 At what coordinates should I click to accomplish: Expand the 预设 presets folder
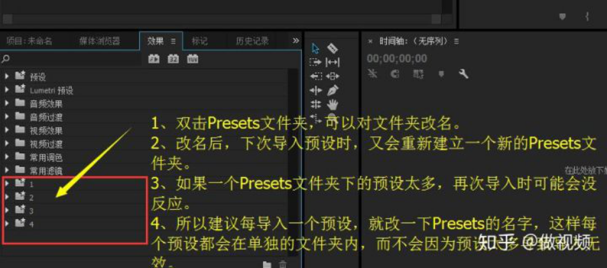[7, 76]
